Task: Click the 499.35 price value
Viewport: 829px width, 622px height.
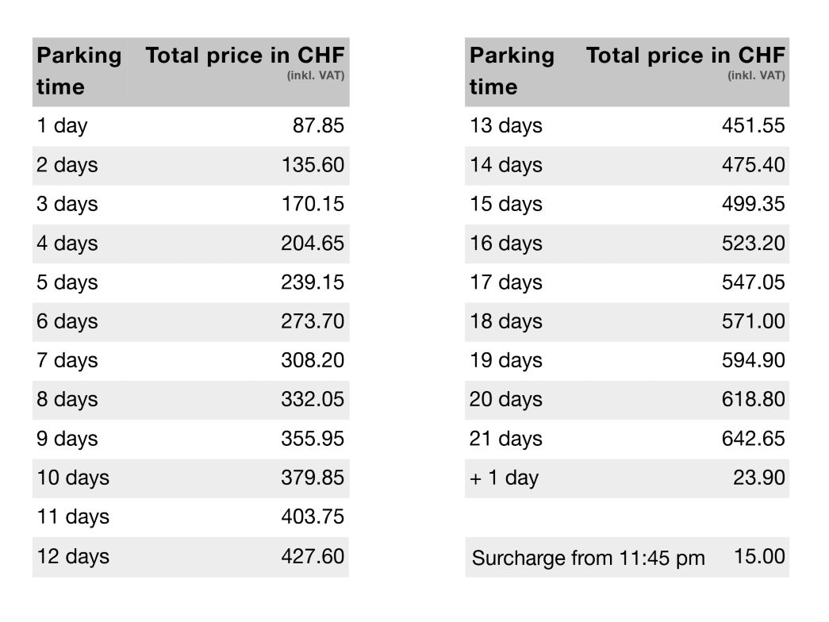Action: [x=754, y=204]
